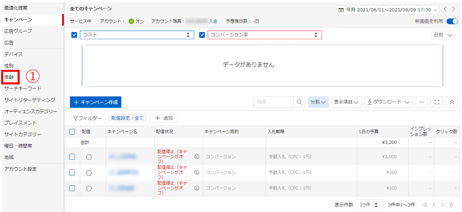
Task: Open 年齢 in the left sidebar
Action: (x=9, y=77)
